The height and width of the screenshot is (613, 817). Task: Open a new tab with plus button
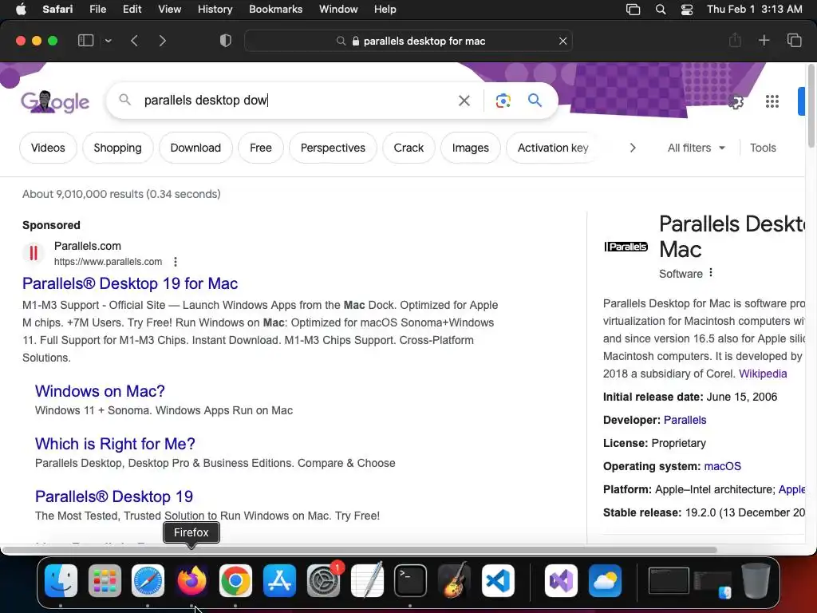click(764, 40)
